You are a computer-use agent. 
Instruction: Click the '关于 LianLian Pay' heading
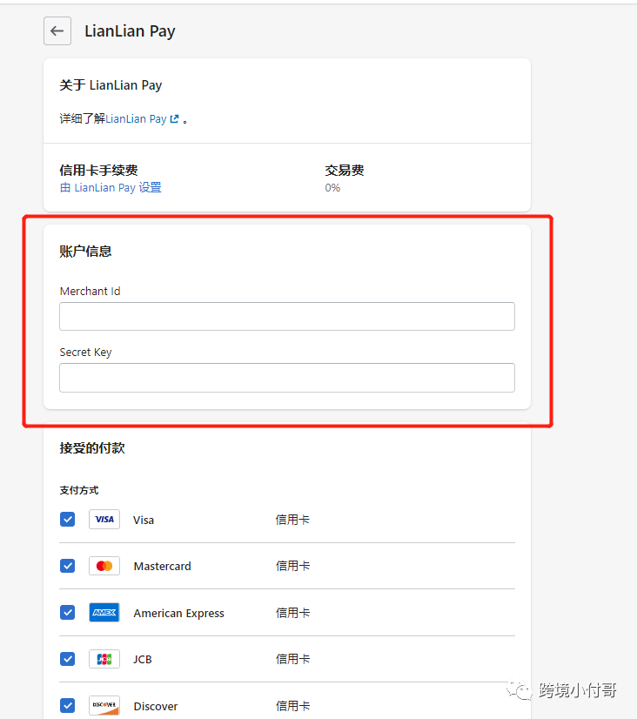click(111, 85)
